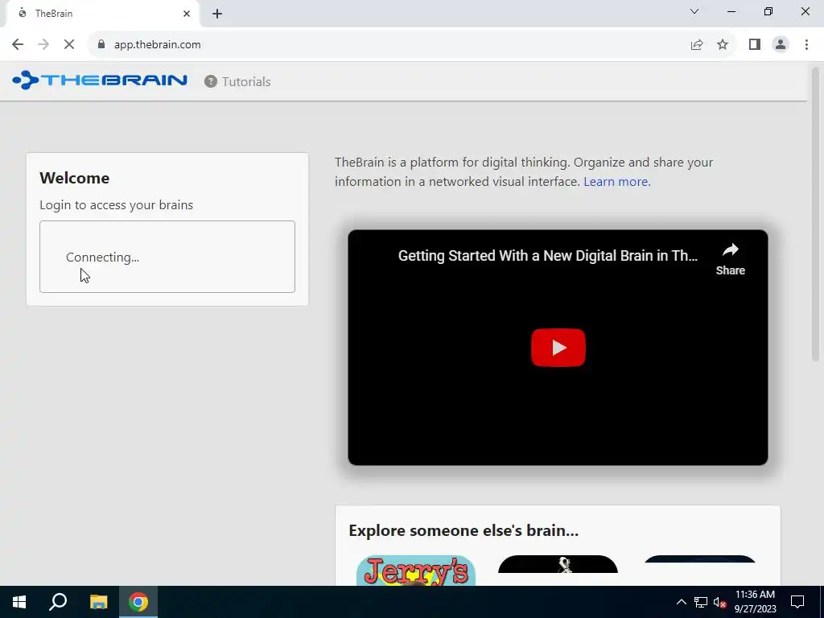824x618 pixels.
Task: Click the page vertical scrollbar
Action: pos(815,216)
